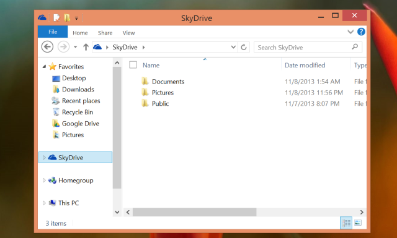Switch to Large icons view in status bar
Viewport: 397px width, 238px height.
pos(358,223)
